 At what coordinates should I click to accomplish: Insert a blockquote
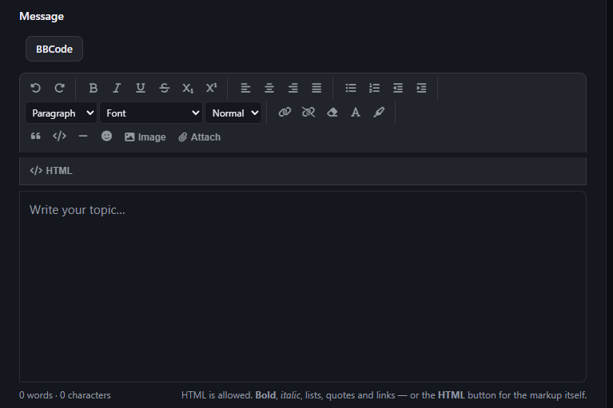coord(36,137)
